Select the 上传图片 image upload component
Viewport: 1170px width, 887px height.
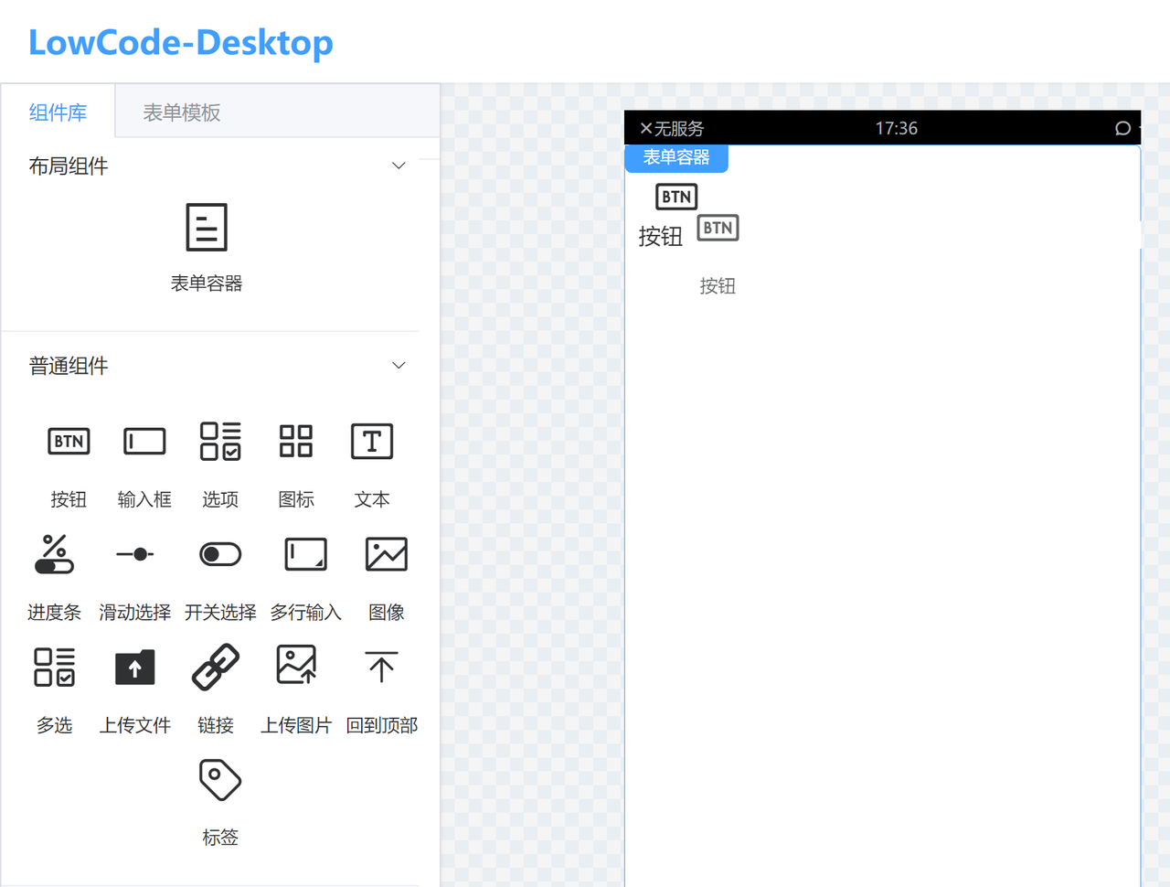(x=295, y=686)
